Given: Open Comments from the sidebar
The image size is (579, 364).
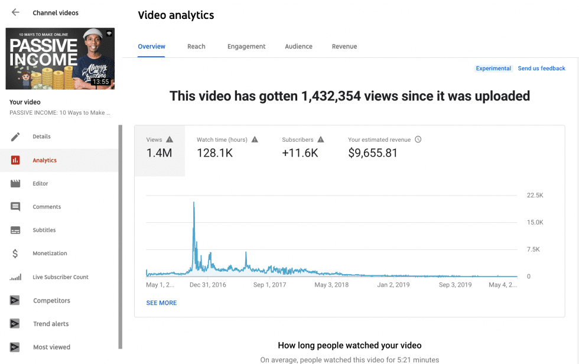Looking at the screenshot, I should pos(17,206).
